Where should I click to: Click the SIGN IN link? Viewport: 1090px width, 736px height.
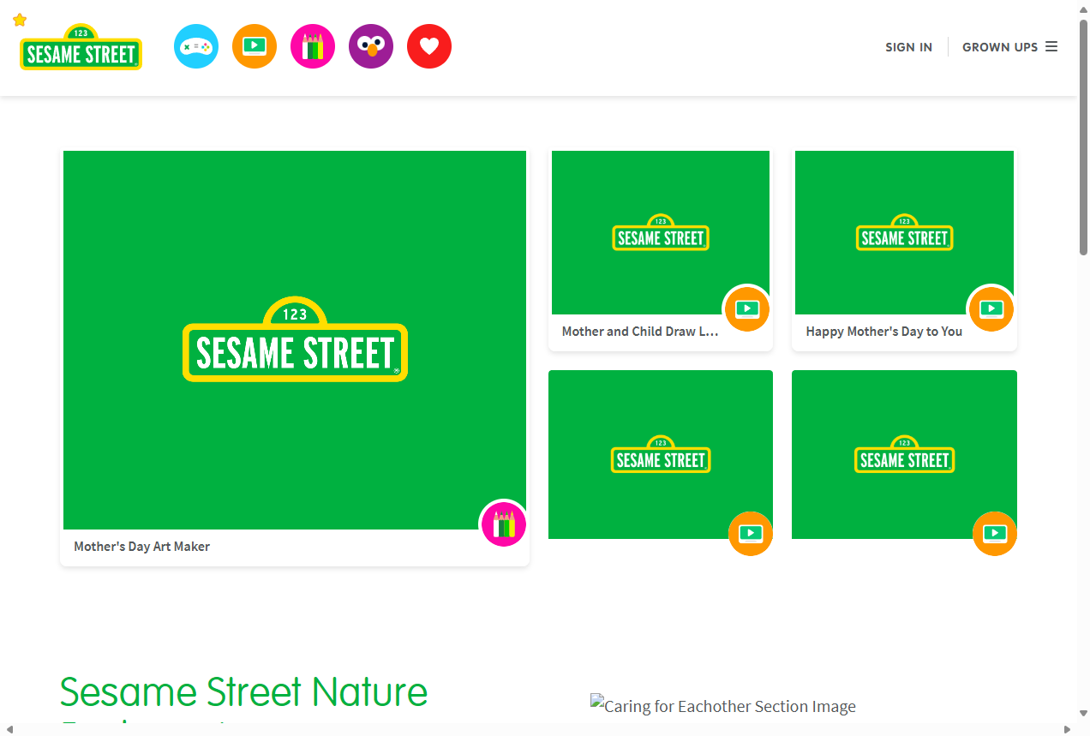pyautogui.click(x=908, y=47)
